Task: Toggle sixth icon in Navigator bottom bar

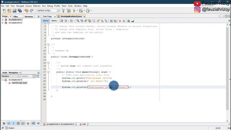Action: (28, 123)
